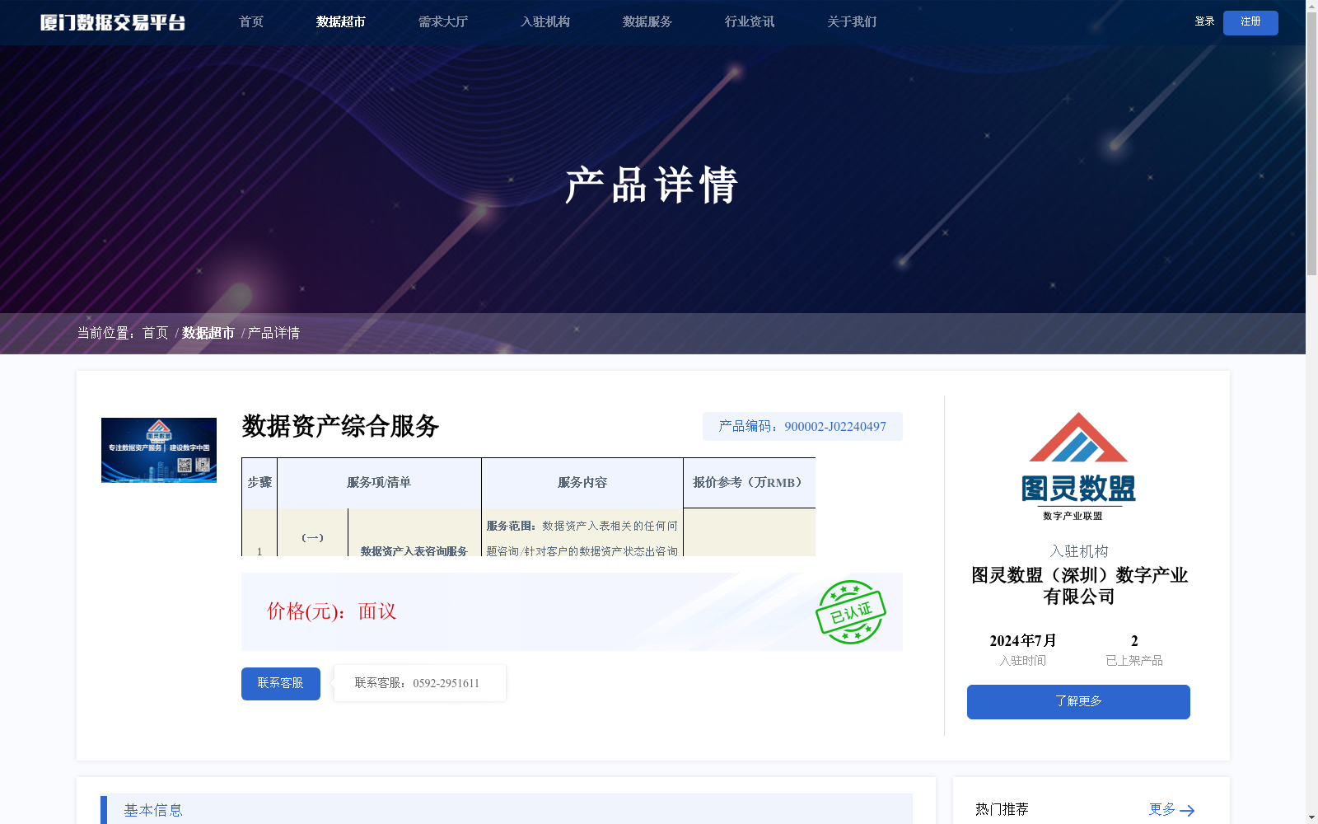Open 更多 link in 热门推荐
Image resolution: width=1318 pixels, height=824 pixels.
[x=1162, y=809]
